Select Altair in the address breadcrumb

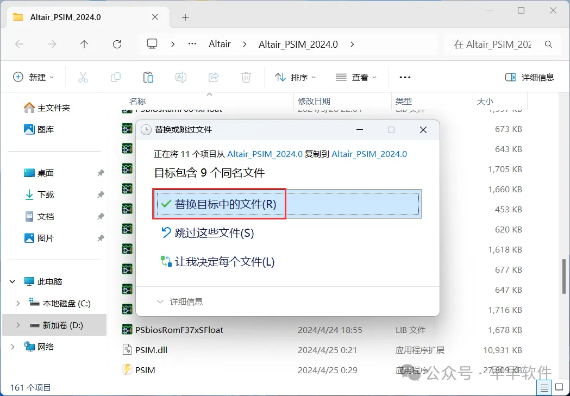[x=220, y=44]
